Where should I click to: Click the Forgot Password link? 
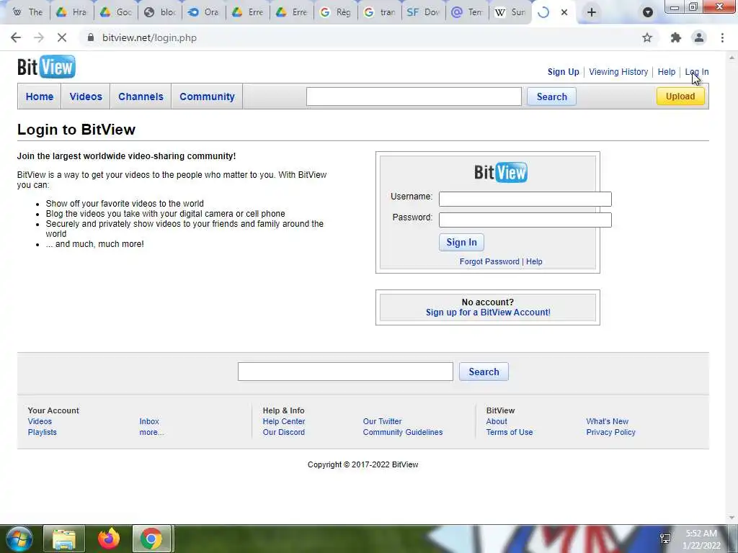pyautogui.click(x=489, y=261)
